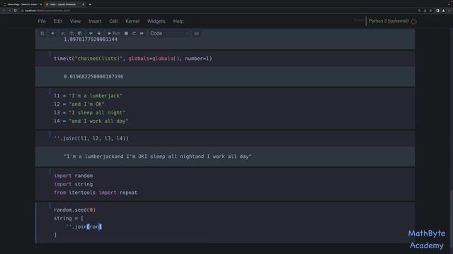Click the timeit chained(lists) code cell

click(x=225, y=59)
